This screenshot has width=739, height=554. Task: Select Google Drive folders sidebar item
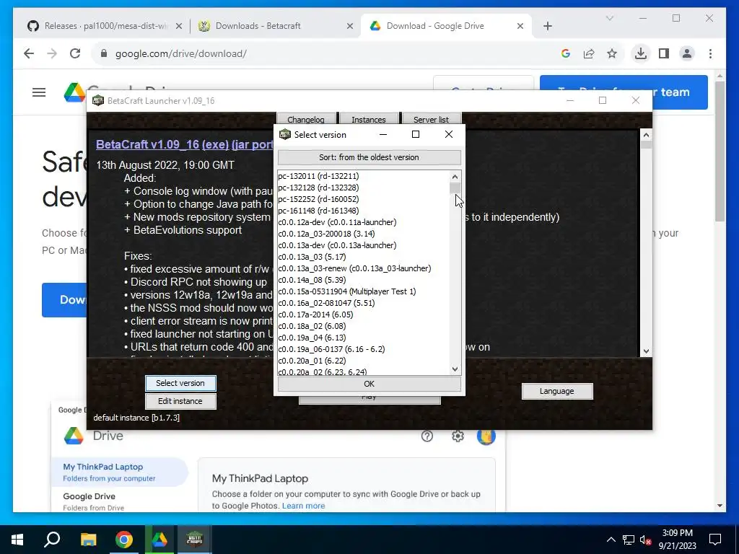119,501
